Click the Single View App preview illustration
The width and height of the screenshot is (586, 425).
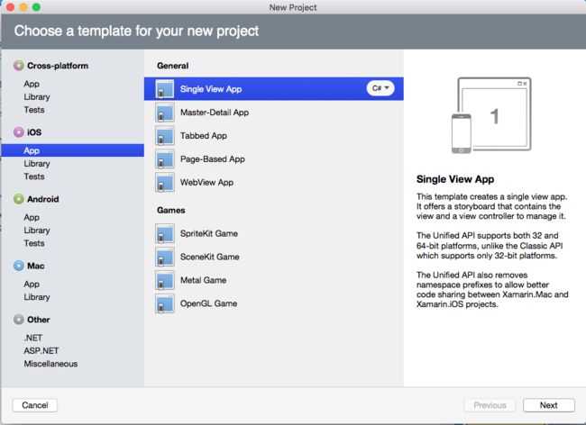pos(491,115)
